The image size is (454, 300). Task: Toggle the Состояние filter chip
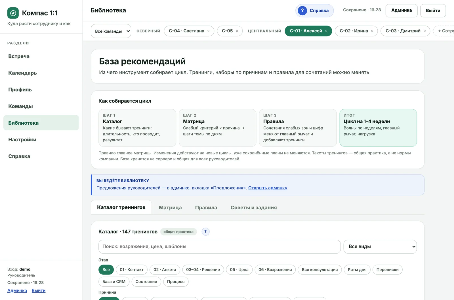(x=146, y=282)
